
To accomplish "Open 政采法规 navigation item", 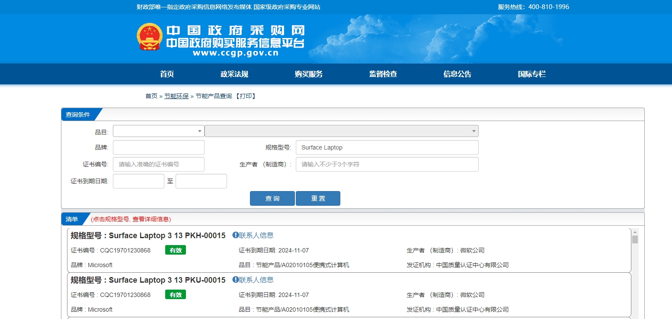I will pos(234,74).
